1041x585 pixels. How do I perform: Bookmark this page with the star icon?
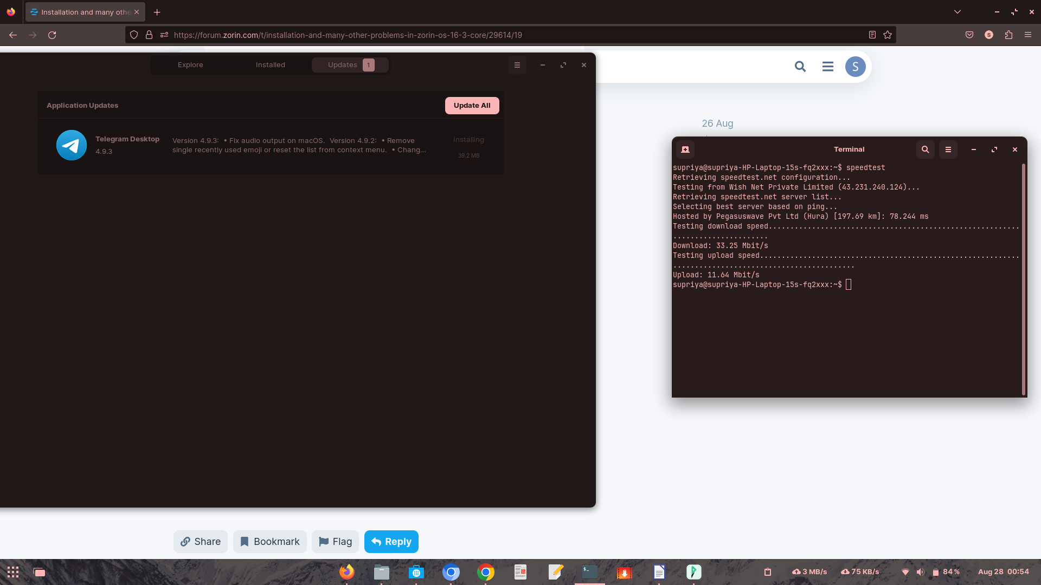(888, 35)
